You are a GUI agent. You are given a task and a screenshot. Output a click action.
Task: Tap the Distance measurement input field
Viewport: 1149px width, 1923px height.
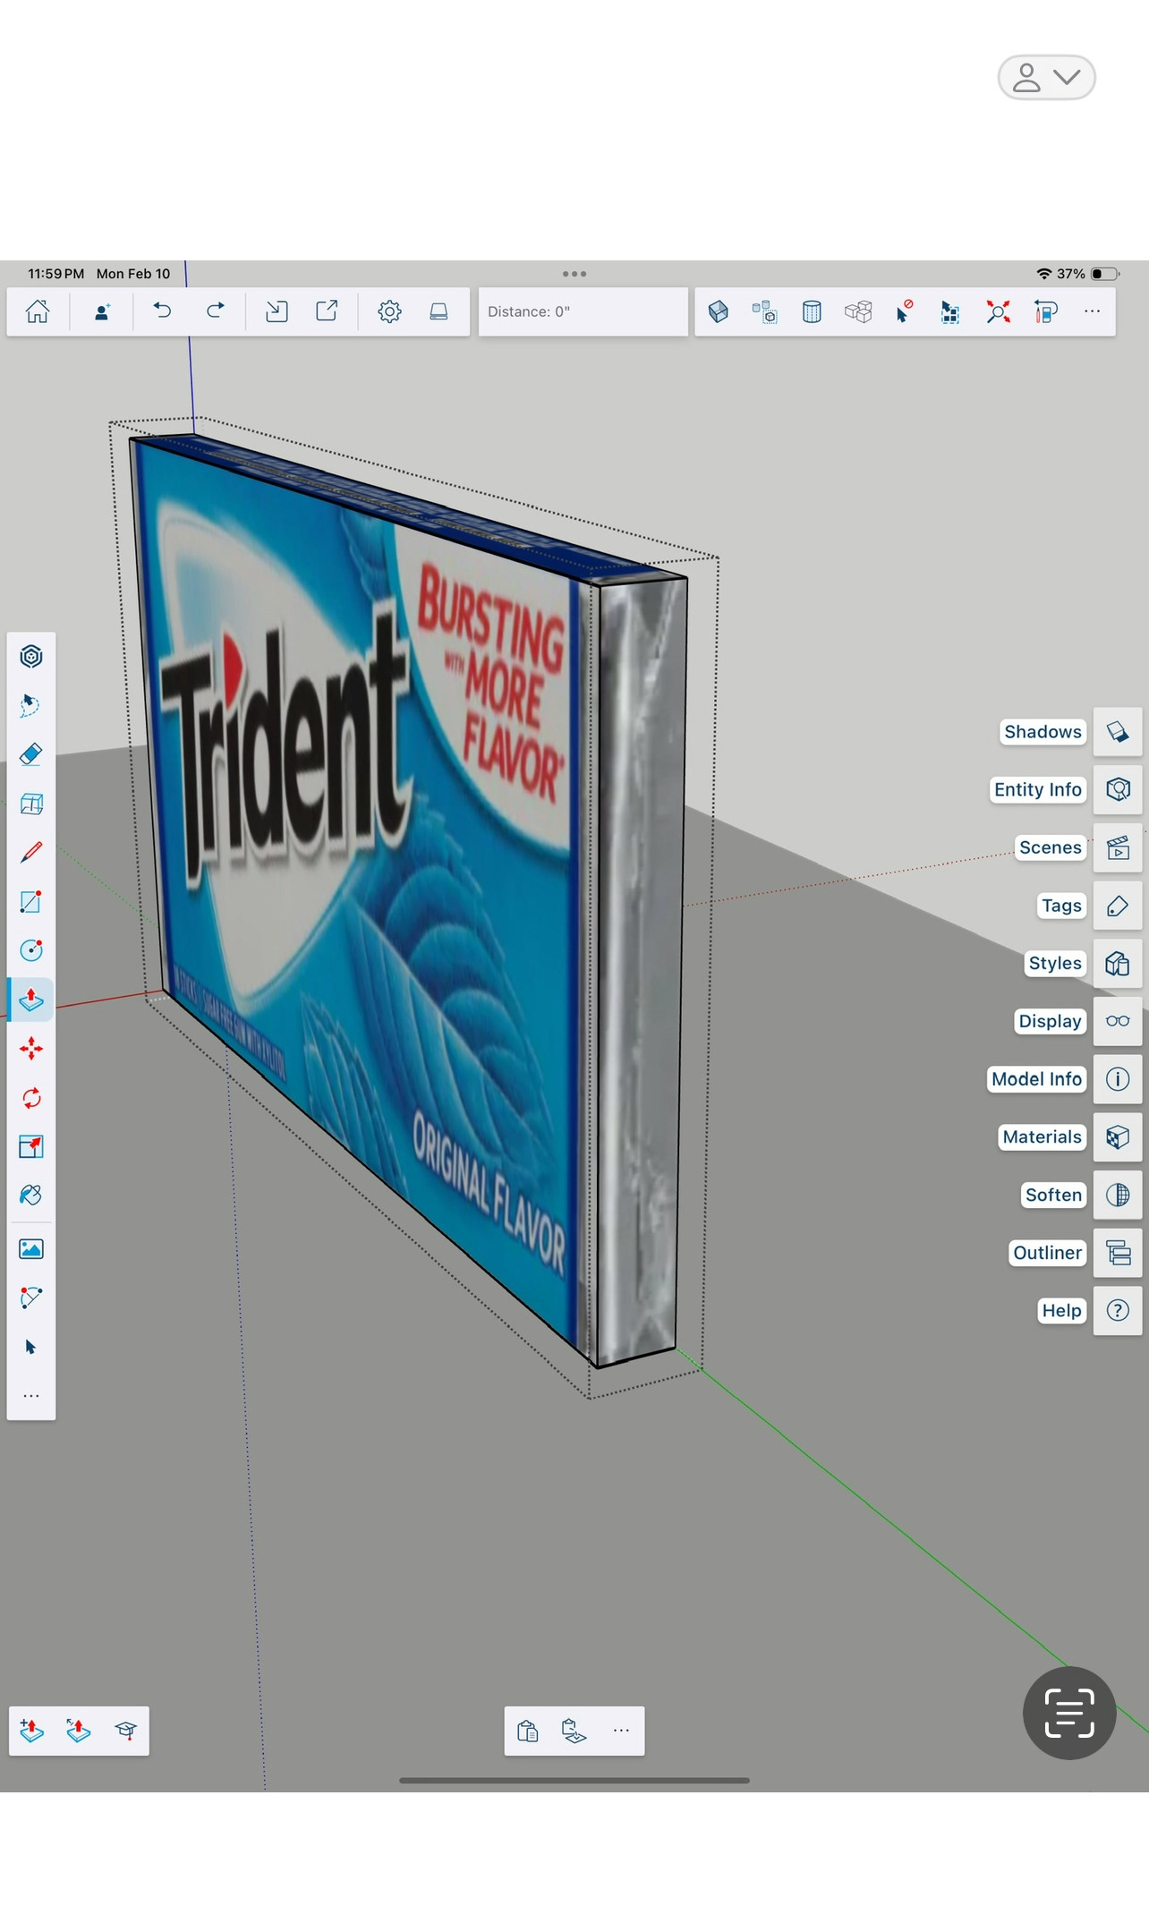(x=583, y=311)
